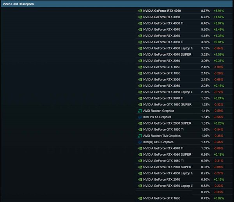Click the 0.73% share for GTX 1660
Viewport: 234px width, 202px height.
pyautogui.click(x=206, y=198)
